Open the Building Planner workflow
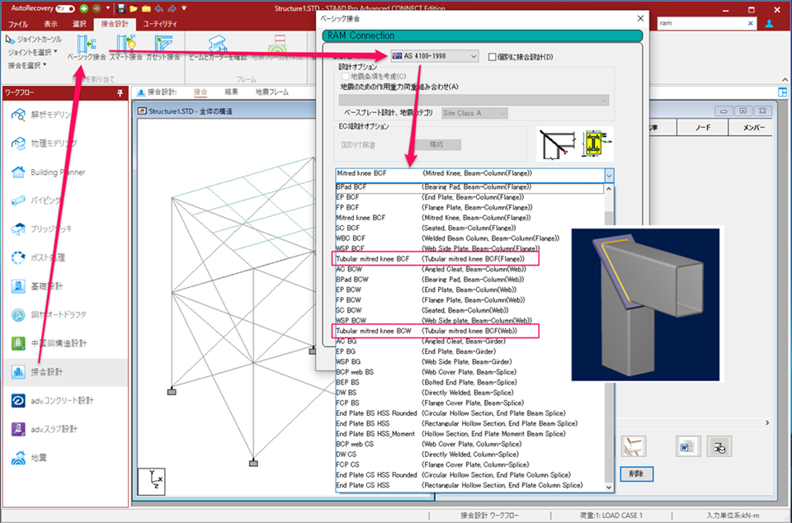The height and width of the screenshot is (523, 792). (66, 172)
